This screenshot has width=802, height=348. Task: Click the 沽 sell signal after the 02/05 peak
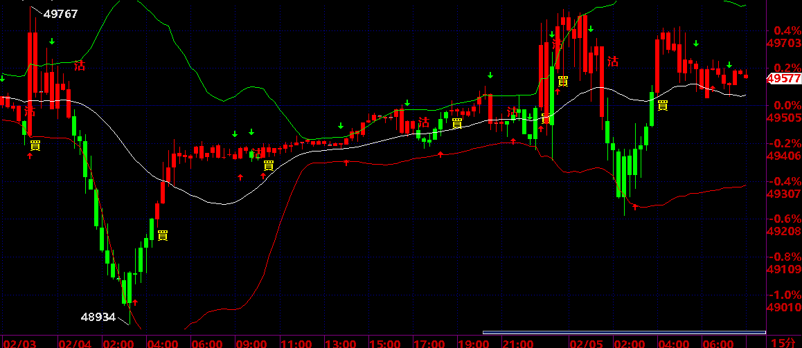pyautogui.click(x=613, y=62)
